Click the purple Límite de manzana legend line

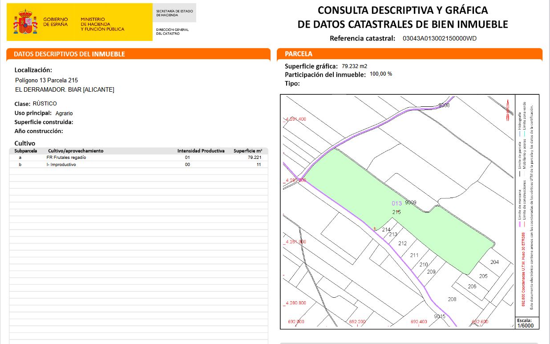tap(520, 225)
